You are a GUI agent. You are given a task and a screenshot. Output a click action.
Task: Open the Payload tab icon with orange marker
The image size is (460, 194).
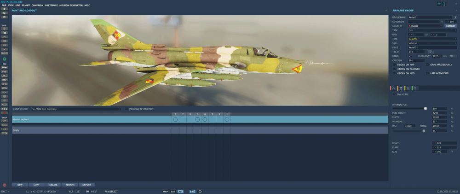pyautogui.click(x=401, y=88)
